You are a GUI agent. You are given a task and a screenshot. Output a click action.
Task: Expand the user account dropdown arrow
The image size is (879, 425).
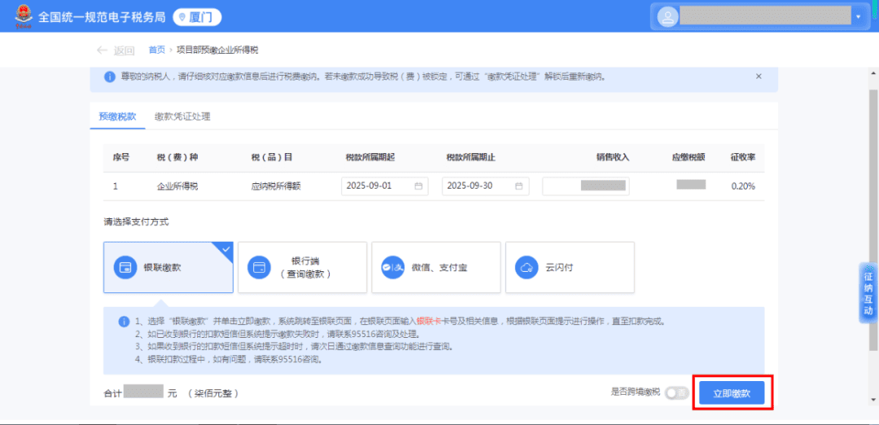(857, 17)
